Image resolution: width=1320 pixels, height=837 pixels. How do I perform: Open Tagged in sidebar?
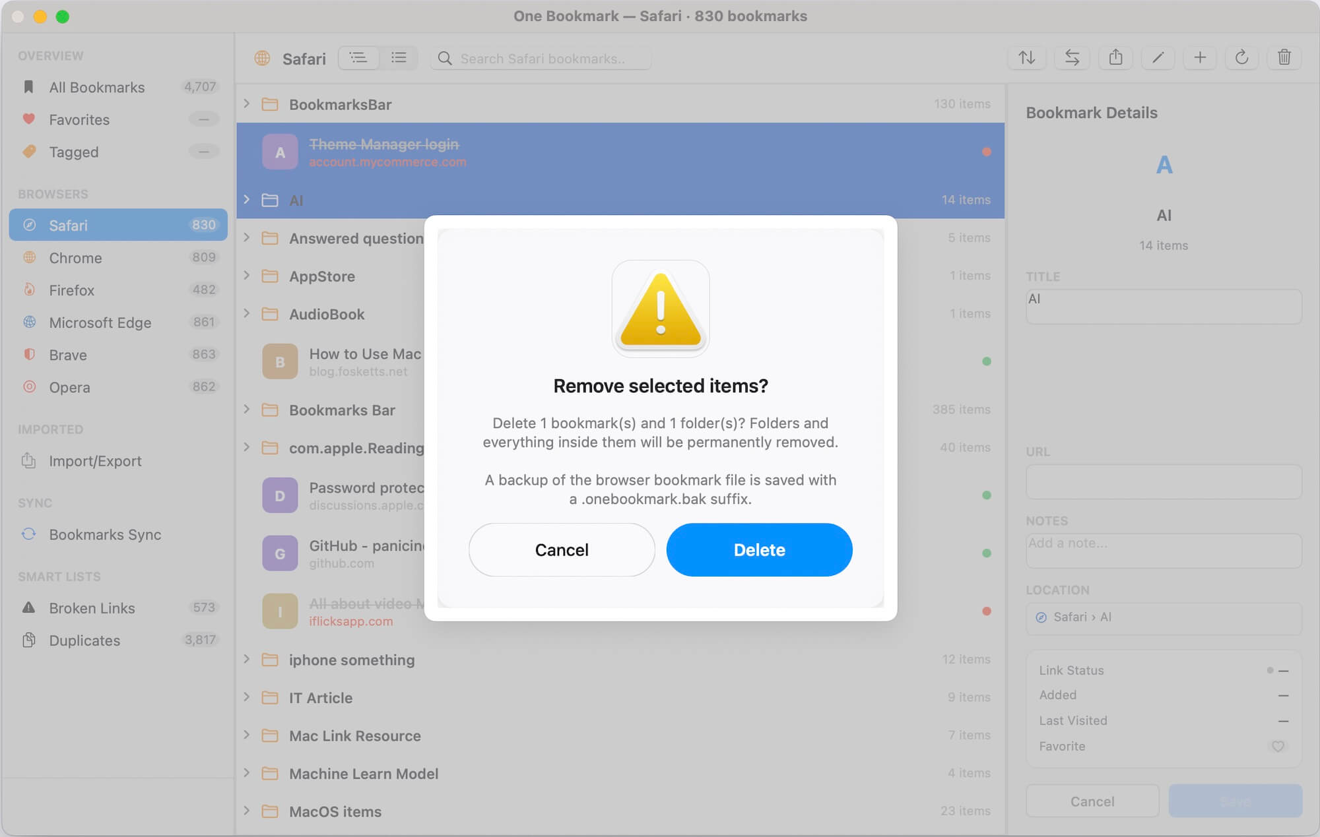pyautogui.click(x=118, y=152)
